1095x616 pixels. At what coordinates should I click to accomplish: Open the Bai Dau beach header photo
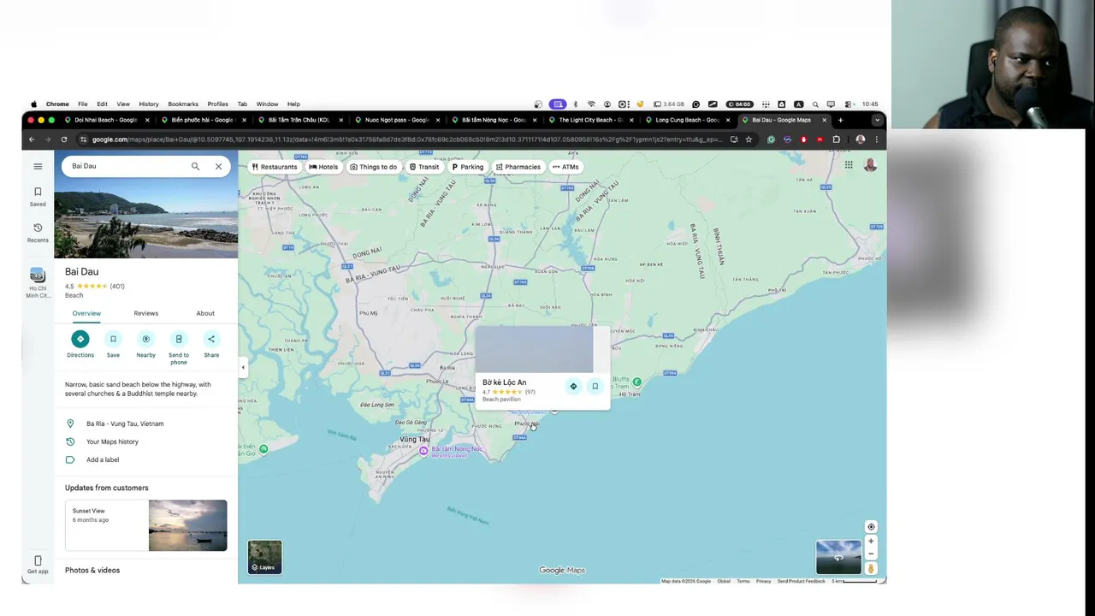pyautogui.click(x=146, y=219)
